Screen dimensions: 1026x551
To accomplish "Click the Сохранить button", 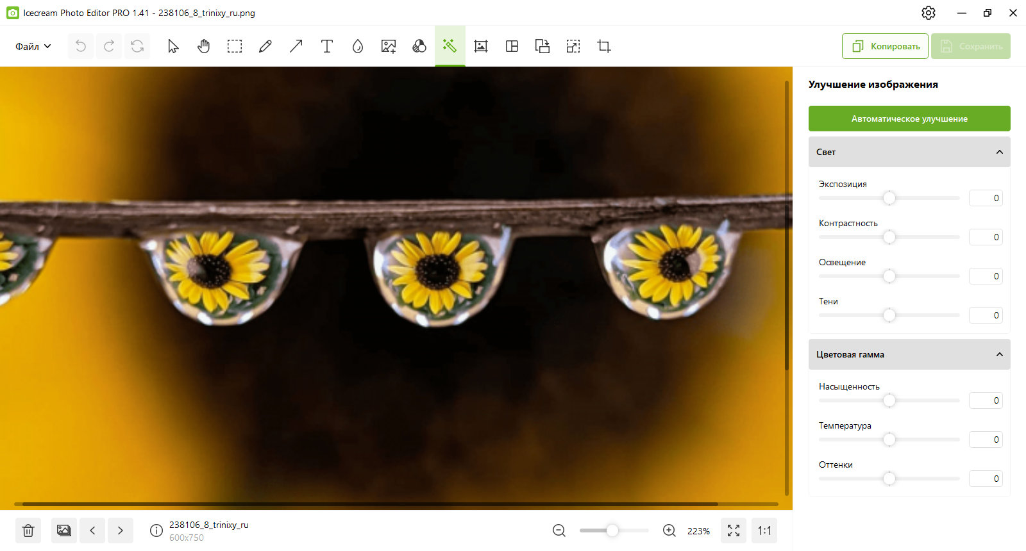I will click(971, 46).
